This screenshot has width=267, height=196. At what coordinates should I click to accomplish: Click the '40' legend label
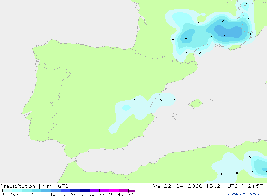(111, 194)
